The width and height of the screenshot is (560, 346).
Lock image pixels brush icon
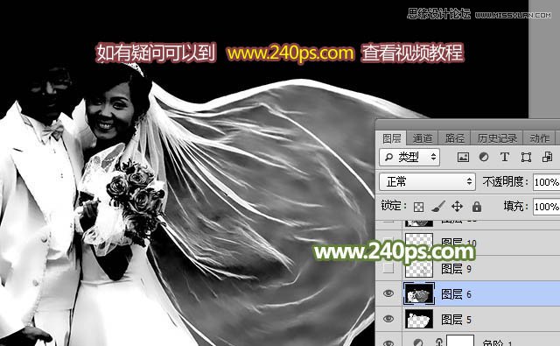tap(438, 206)
